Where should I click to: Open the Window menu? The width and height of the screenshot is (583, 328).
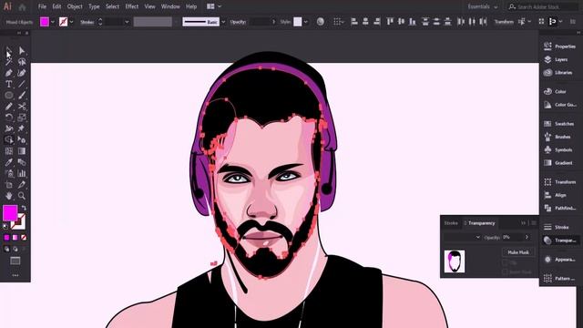(x=170, y=6)
